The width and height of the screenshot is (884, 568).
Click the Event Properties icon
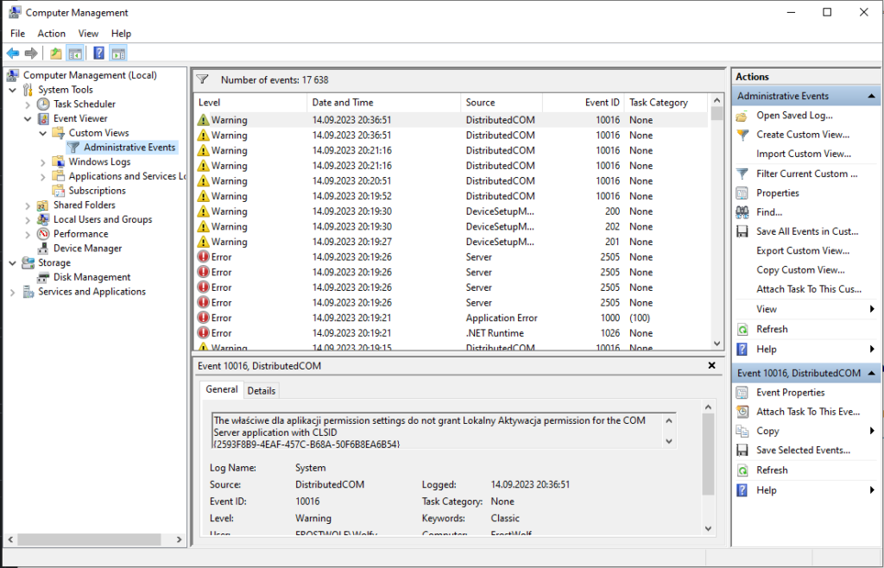tap(742, 393)
